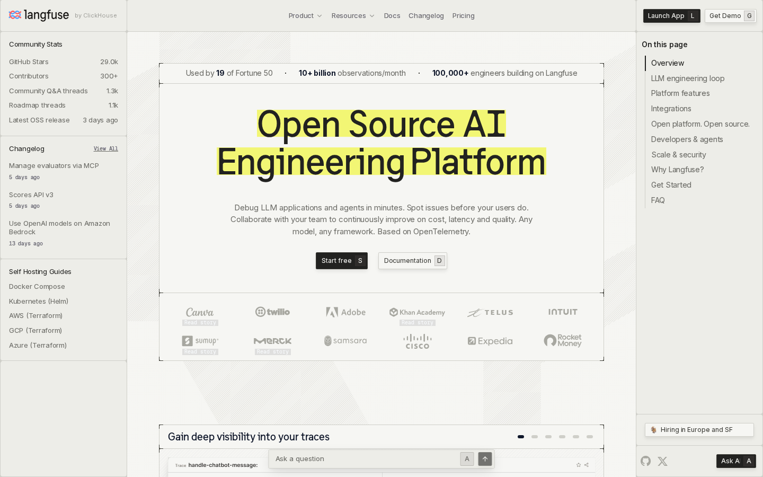
Task: Submit question with the arrow-up button
Action: [485, 459]
